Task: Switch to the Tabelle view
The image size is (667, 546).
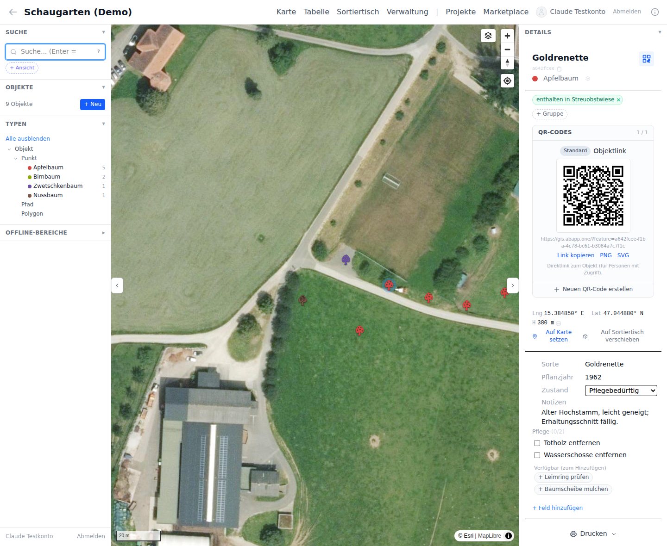Action: (316, 12)
